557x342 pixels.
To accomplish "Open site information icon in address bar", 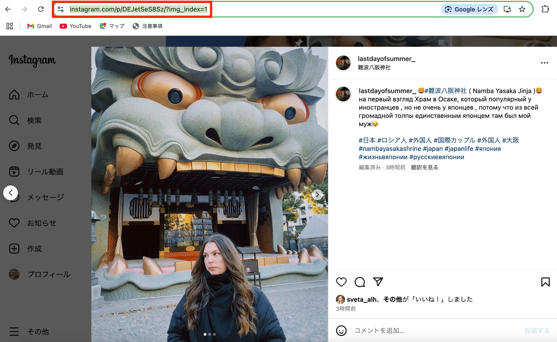I will point(61,9).
